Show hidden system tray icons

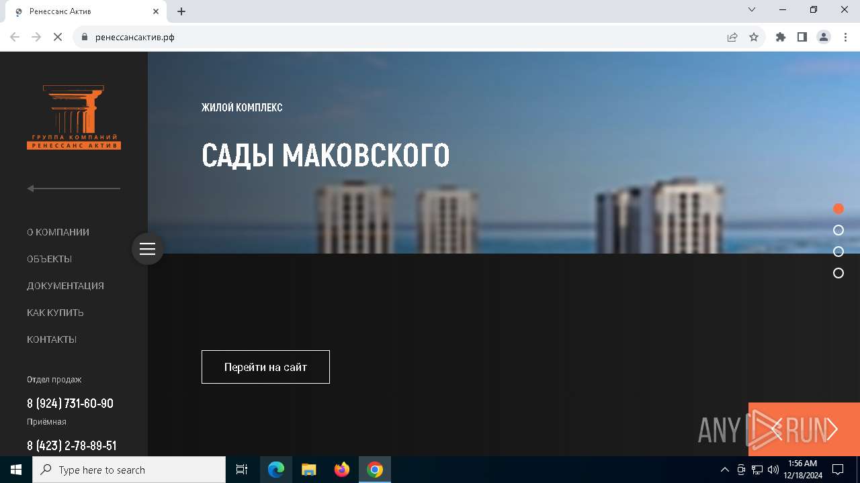point(724,470)
